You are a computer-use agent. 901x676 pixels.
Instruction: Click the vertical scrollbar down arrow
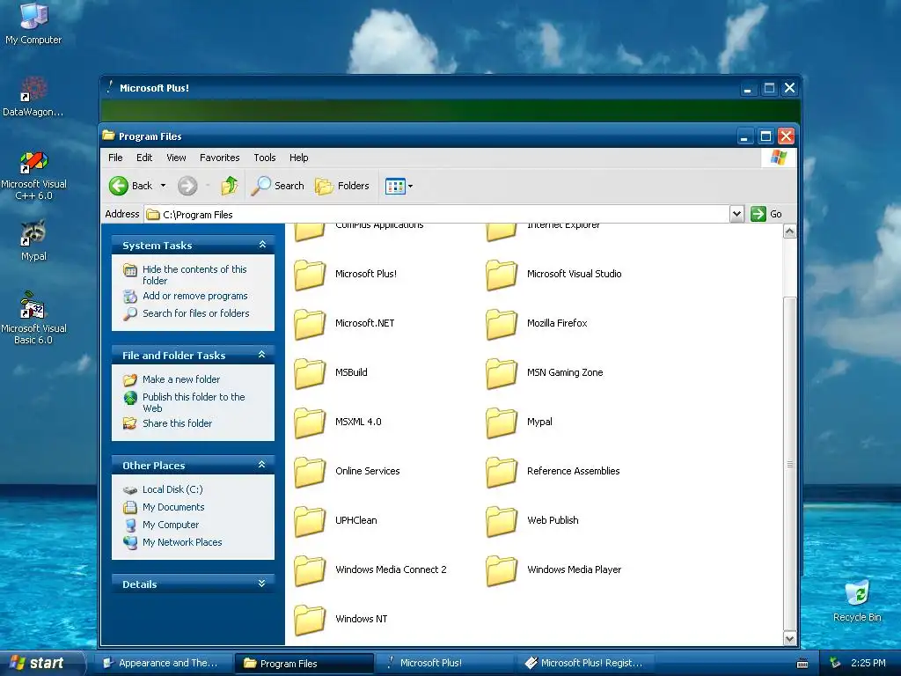[789, 639]
